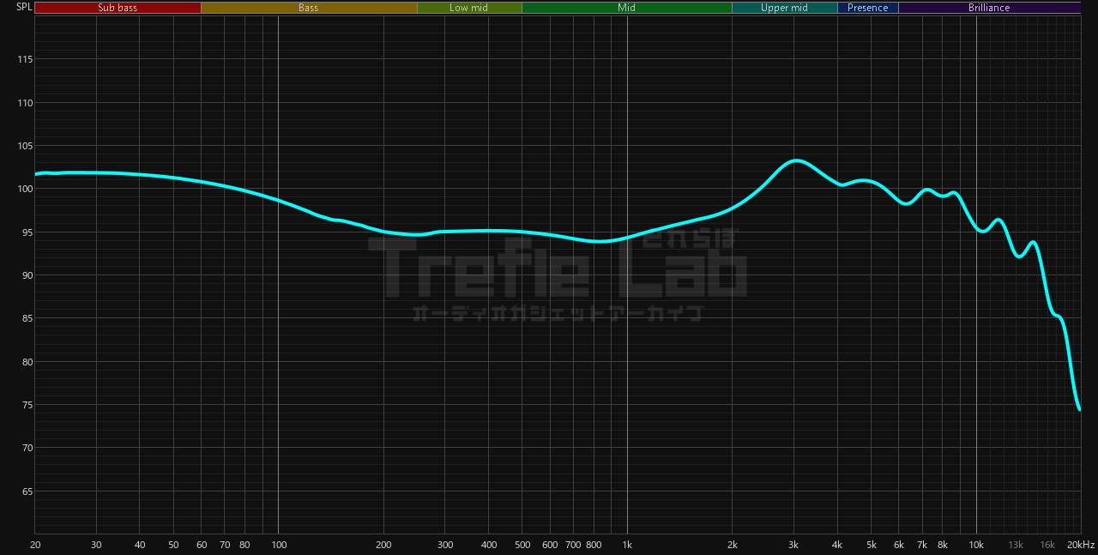Screen dimensions: 1098x555
Task: Select the 90 value on SPL axis
Action: 27,275
